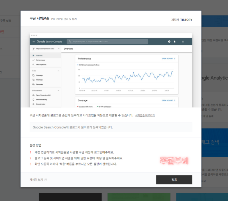Click the 구글 서치콘솔 dialog title
This screenshot has width=228, height=201.
39,18
